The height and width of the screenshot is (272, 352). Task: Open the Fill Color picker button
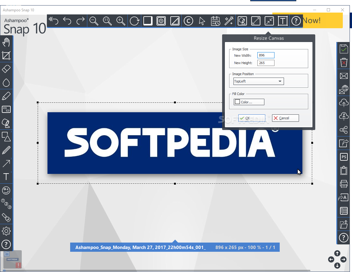coord(249,102)
